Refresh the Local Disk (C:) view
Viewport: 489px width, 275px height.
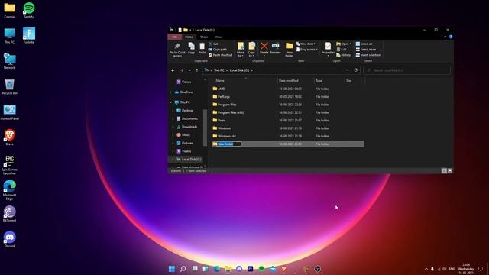click(356, 70)
